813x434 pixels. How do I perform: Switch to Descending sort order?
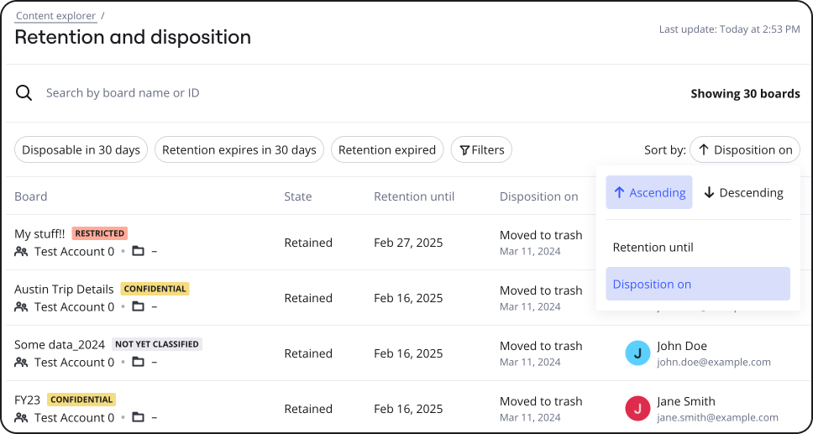pos(743,192)
